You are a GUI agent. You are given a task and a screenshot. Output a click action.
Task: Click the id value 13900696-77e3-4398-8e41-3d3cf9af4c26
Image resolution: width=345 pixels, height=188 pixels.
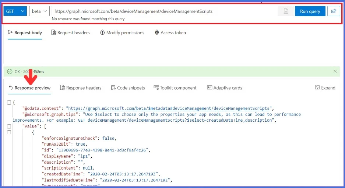point(102,150)
